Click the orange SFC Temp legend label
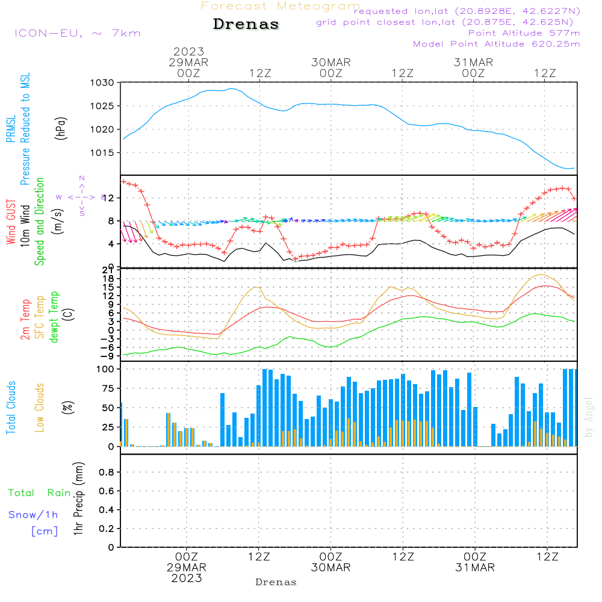Viewport: 602px width, 602px height. [x=40, y=316]
